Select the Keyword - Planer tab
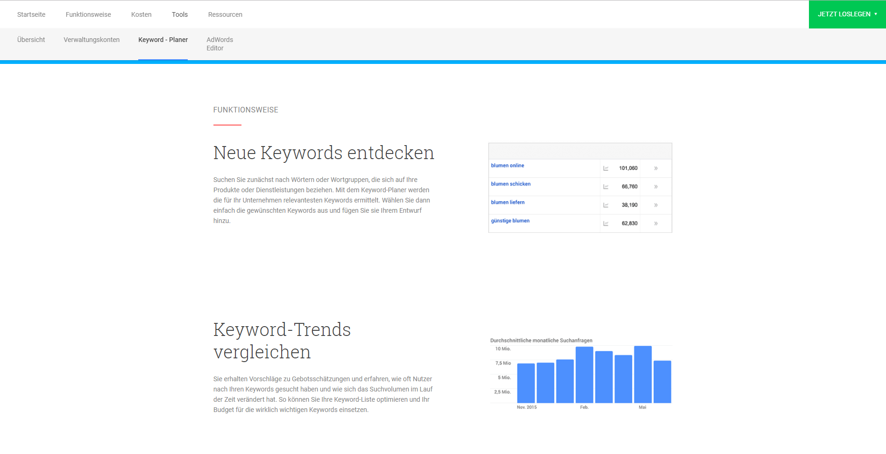The width and height of the screenshot is (886, 454). 163,40
